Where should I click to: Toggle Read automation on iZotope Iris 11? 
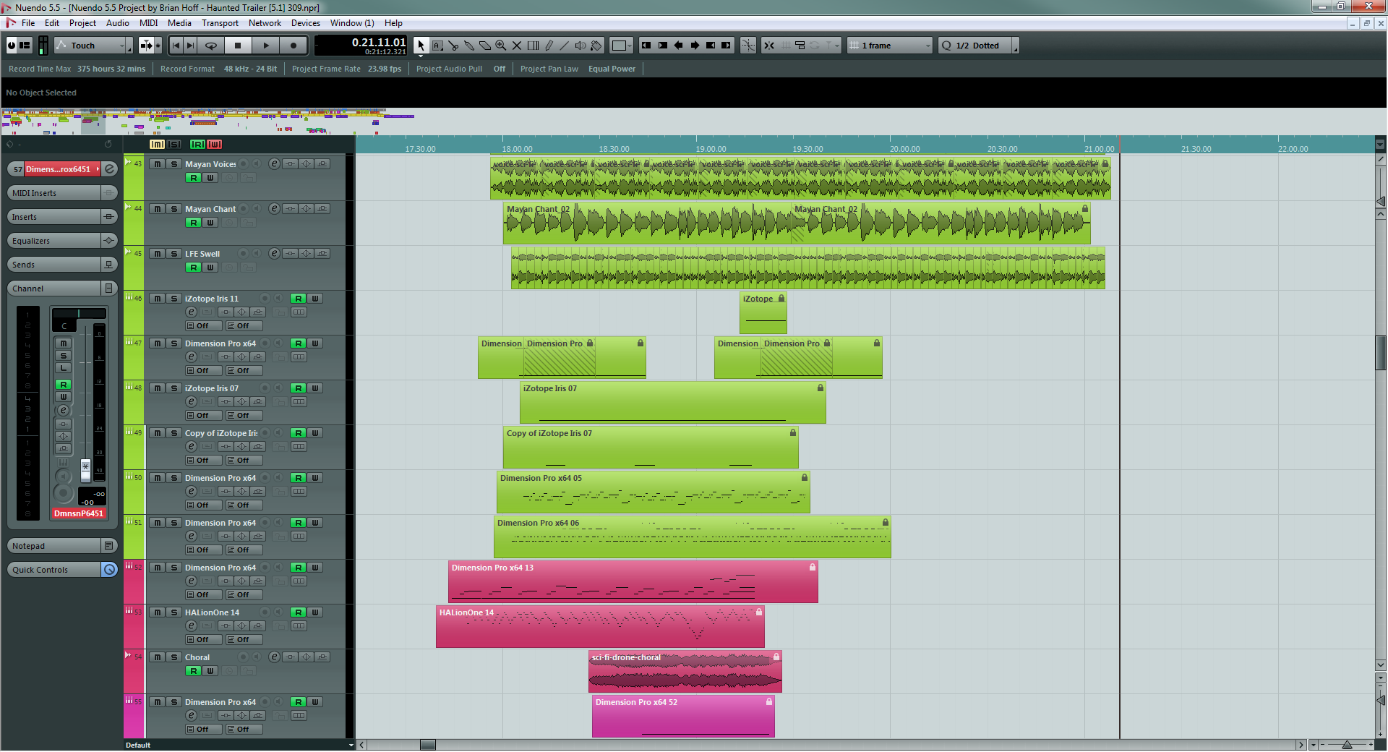298,299
